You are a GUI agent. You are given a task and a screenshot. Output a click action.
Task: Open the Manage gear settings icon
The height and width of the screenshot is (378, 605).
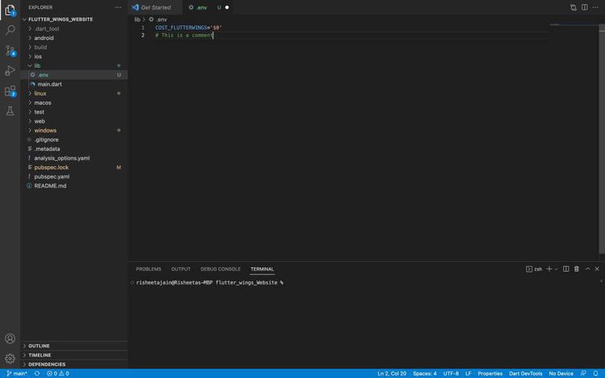[10, 358]
